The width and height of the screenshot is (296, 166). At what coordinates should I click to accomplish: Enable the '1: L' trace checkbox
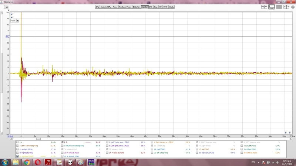click(x=17, y=142)
